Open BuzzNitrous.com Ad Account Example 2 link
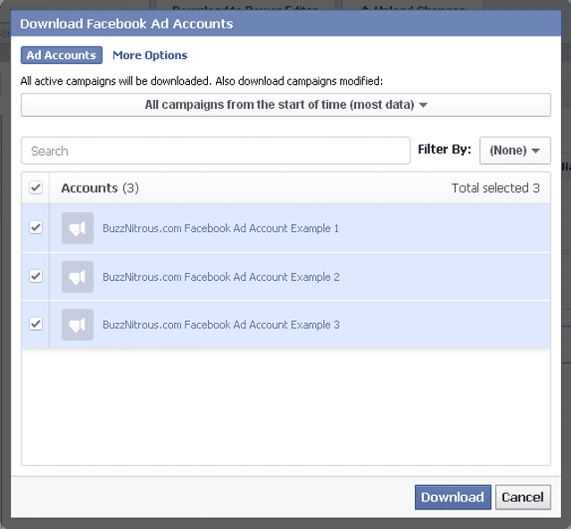This screenshot has width=571, height=529. [221, 277]
